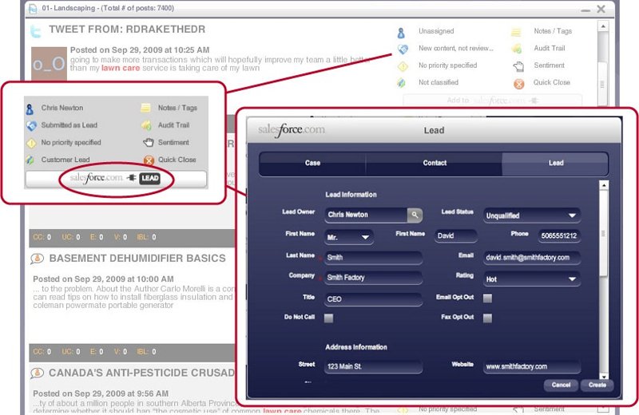
Task: Click the Last Name field with Smith
Action: click(373, 258)
